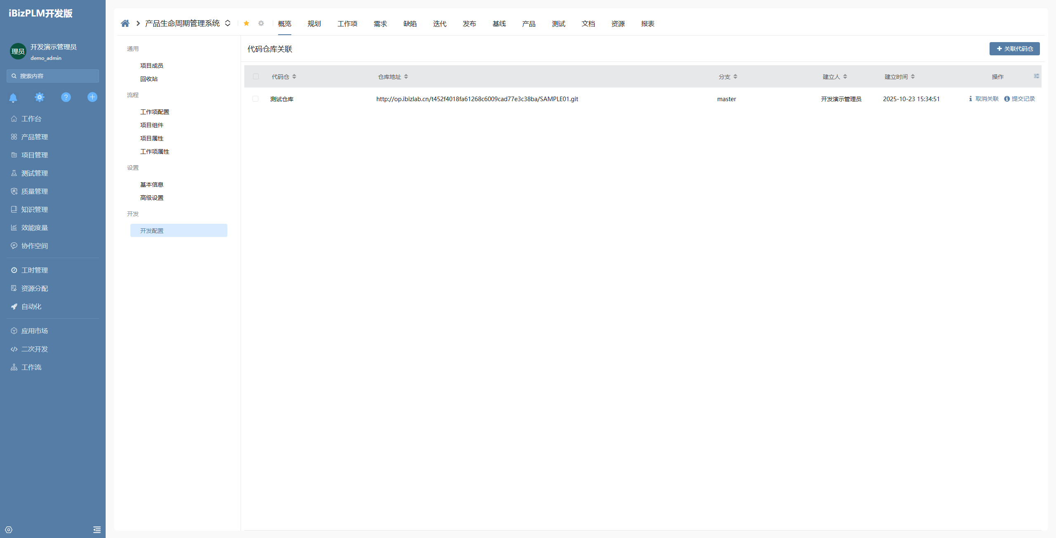The height and width of the screenshot is (538, 1056).
Task: Check the select-all header checkbox
Action: (x=256, y=77)
